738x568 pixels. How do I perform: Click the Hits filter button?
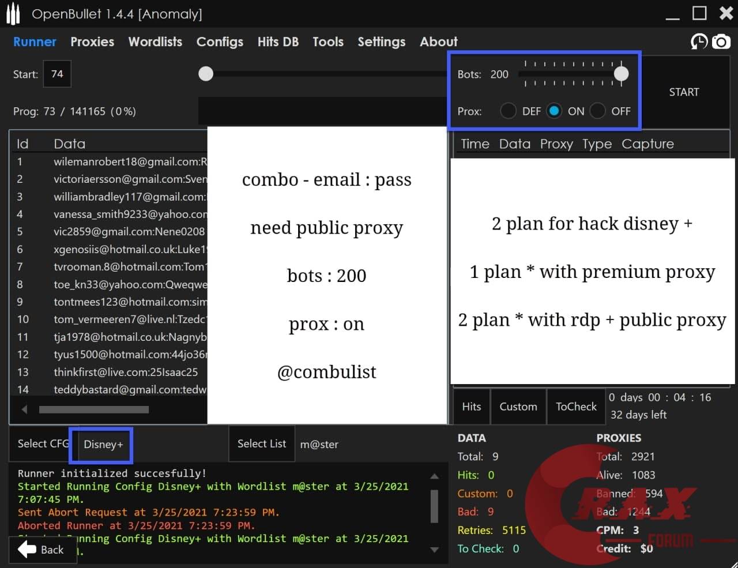pos(472,407)
